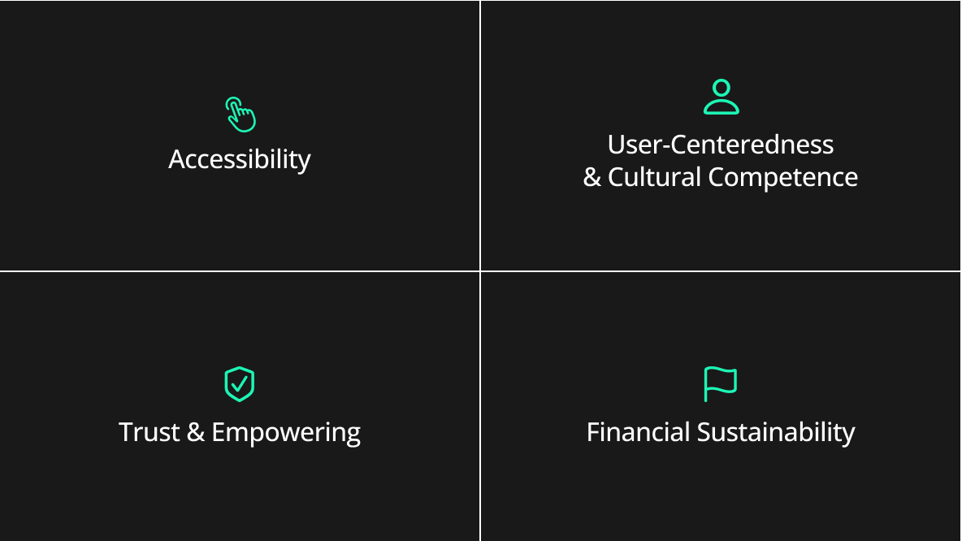Click the word "Empowering"
The height and width of the screenshot is (541, 962).
click(x=286, y=432)
